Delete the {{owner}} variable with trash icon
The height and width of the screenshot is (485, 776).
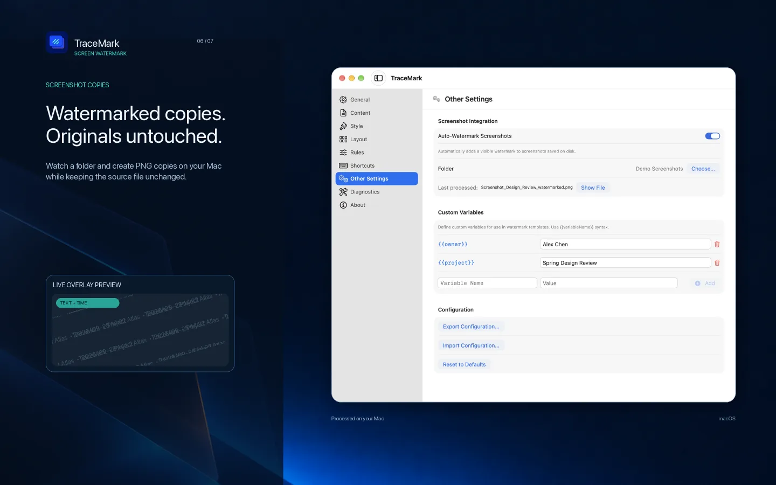tap(717, 244)
